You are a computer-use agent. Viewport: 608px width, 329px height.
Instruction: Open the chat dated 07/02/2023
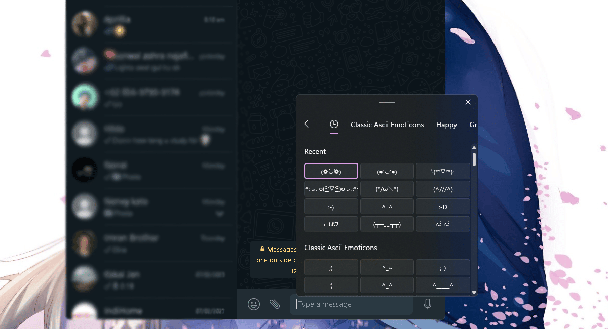(x=151, y=278)
